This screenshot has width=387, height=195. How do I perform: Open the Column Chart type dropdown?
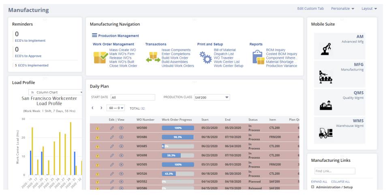tap(56, 92)
